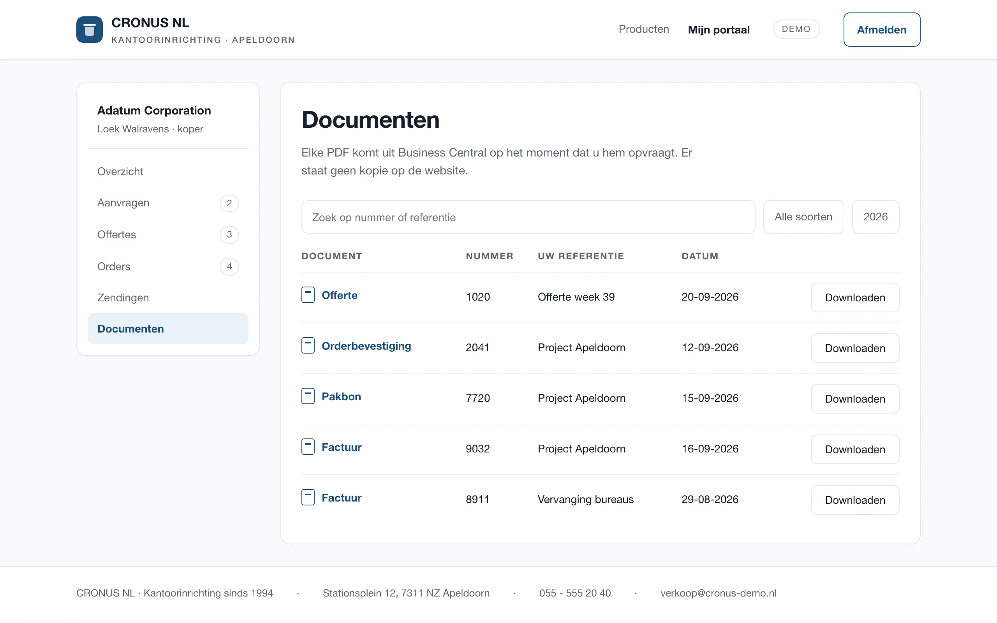Open the Alle soorten type filter
997x623 pixels.
(803, 217)
